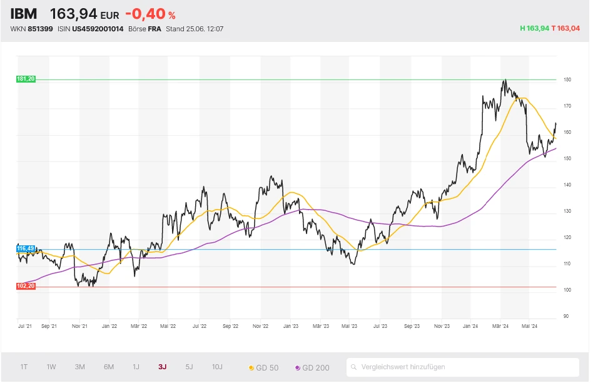Switch to the 1J chart view
Image resolution: width=593 pixels, height=383 pixels.
[136, 367]
